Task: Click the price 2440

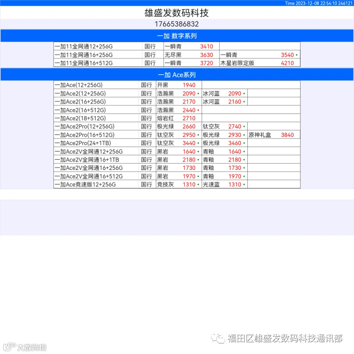Action: [189, 110]
